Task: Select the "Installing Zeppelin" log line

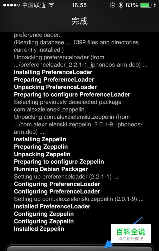Action: click(x=40, y=139)
